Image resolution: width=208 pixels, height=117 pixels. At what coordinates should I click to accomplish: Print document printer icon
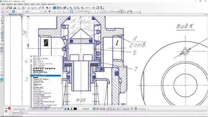point(15,8)
